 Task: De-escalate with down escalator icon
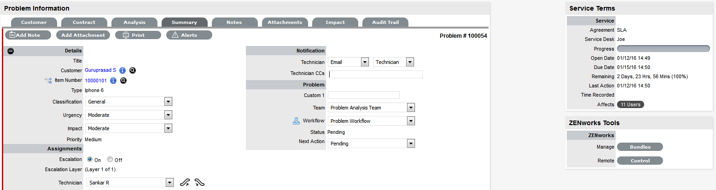199,183
